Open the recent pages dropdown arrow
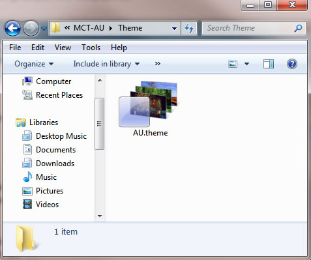The height and width of the screenshot is (260, 311). (44, 29)
